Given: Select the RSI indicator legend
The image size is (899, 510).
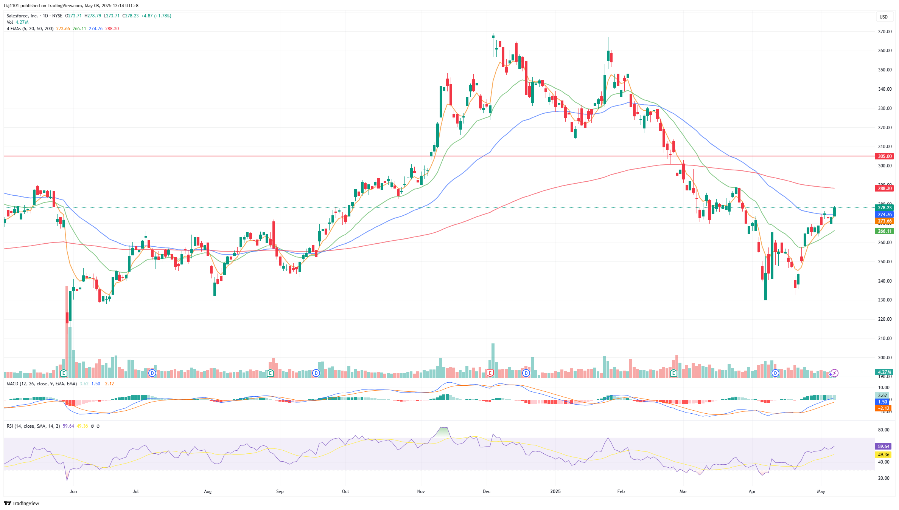Looking at the screenshot, I should click(x=33, y=426).
